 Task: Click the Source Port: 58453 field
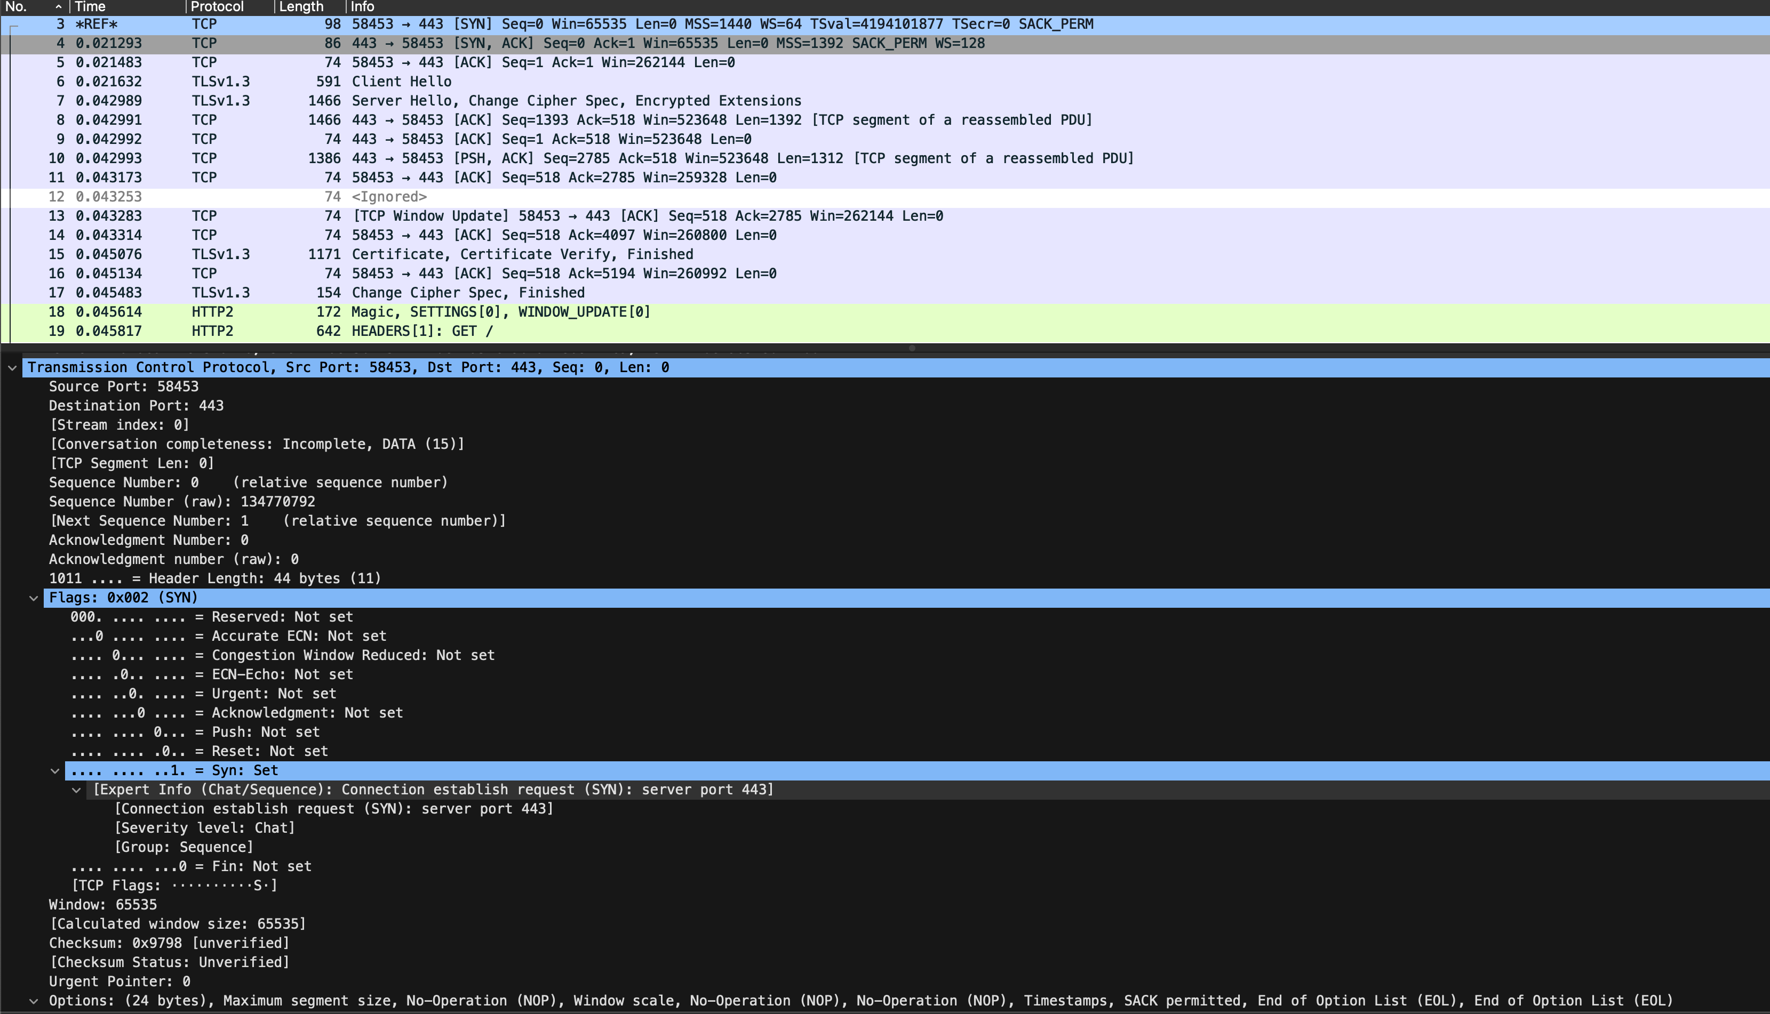tap(123, 387)
